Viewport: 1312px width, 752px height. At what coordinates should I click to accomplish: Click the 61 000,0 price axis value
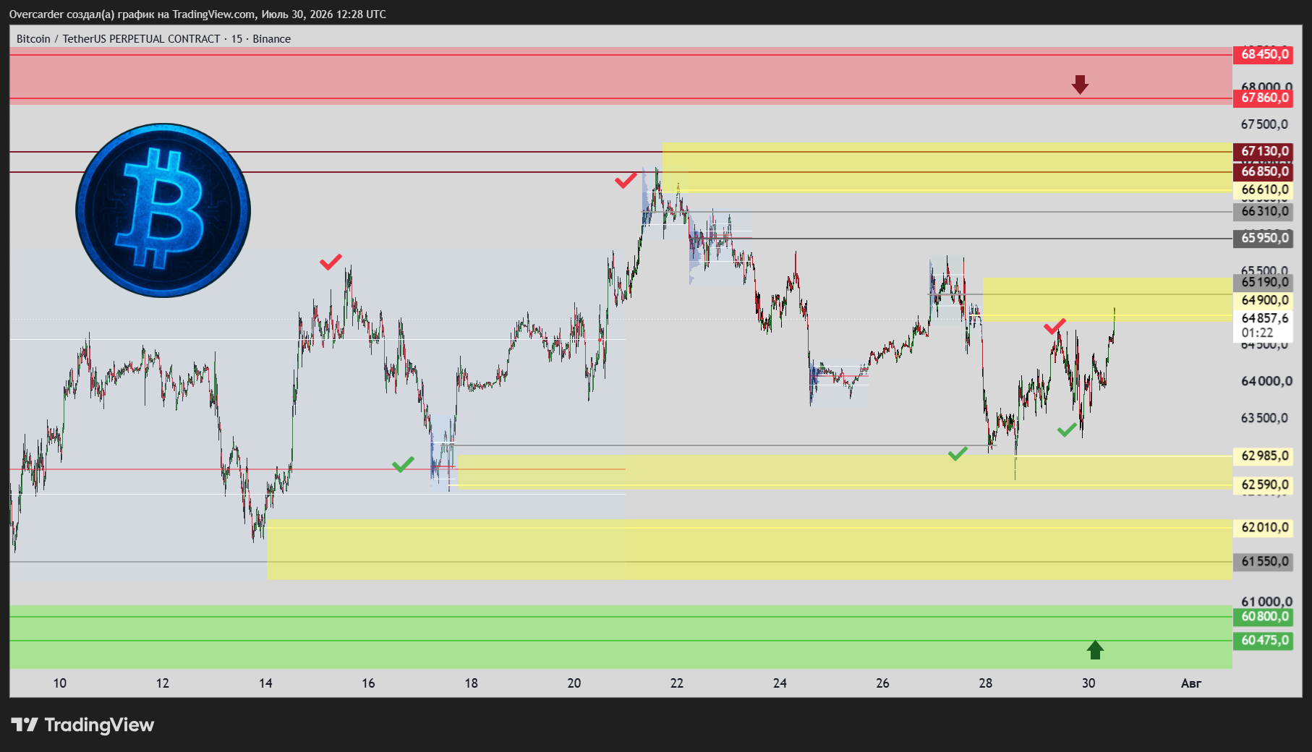[1266, 602]
